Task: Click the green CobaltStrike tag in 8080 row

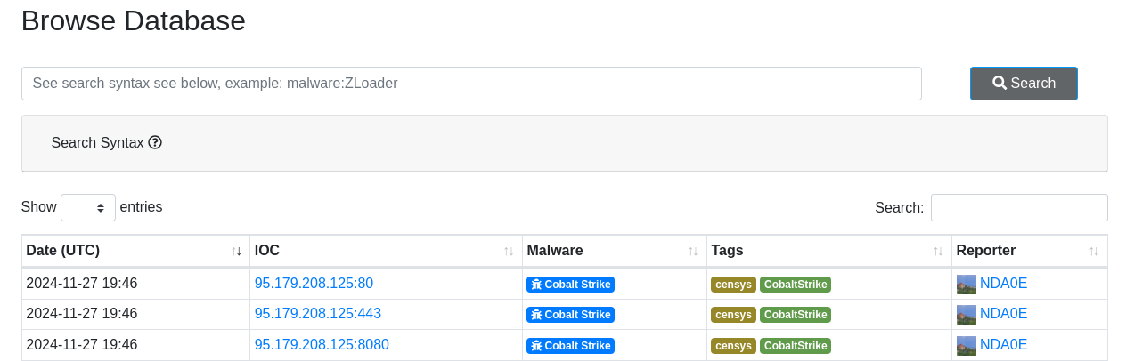Action: [x=796, y=345]
